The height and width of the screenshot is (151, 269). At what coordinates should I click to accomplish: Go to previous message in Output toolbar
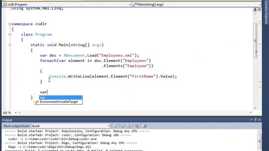pos(123,126)
